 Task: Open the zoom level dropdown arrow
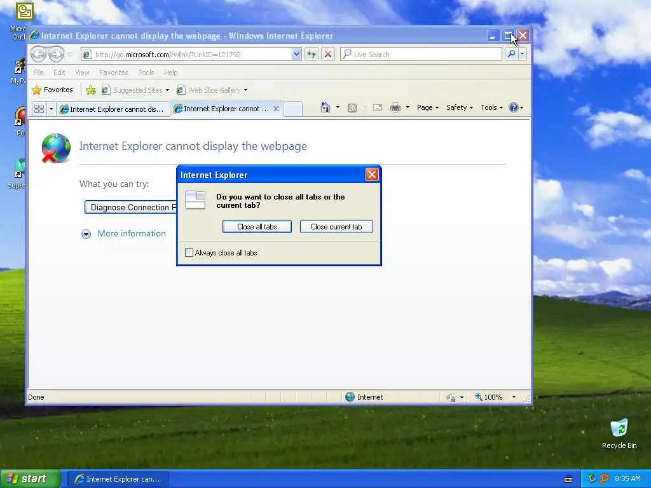click(x=514, y=397)
